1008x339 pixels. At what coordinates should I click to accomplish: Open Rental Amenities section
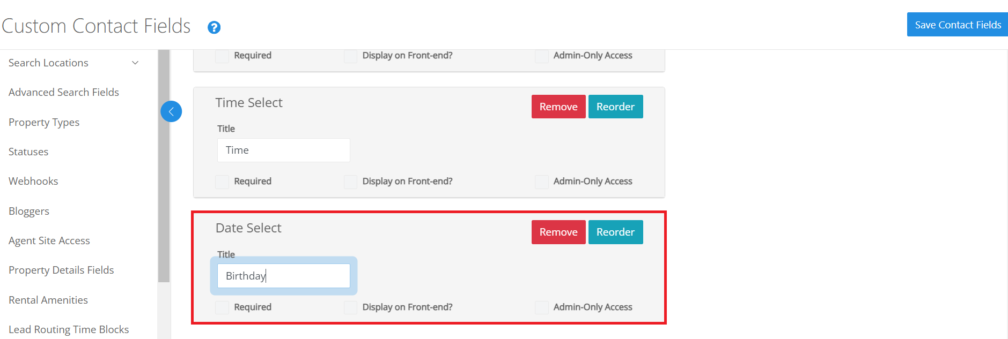(x=48, y=299)
